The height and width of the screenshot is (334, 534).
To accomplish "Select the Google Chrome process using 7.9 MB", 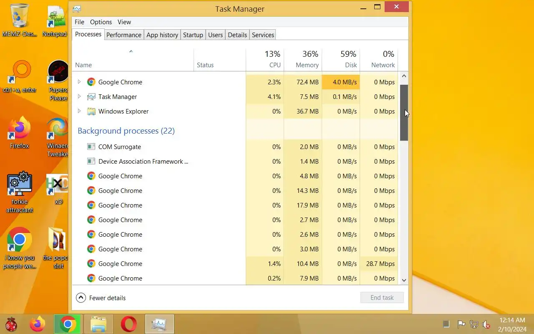I will tap(235, 278).
